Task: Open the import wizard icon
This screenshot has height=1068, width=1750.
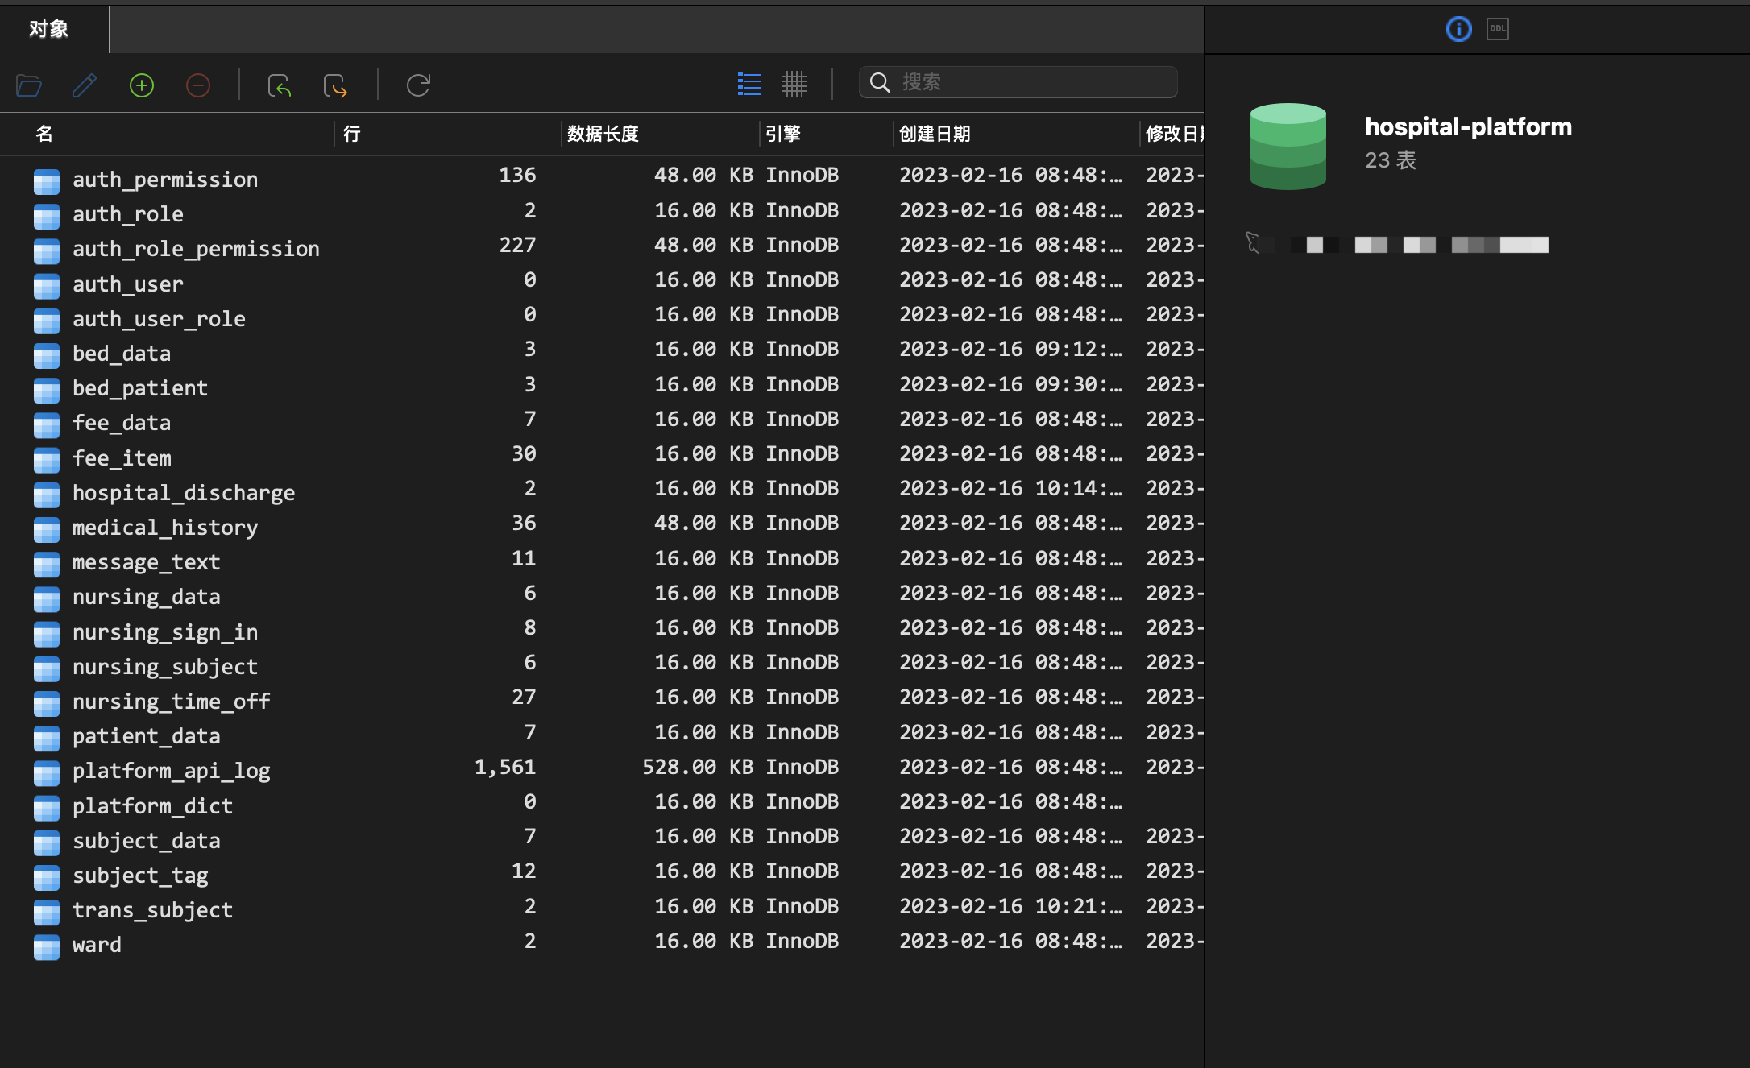Action: (280, 85)
